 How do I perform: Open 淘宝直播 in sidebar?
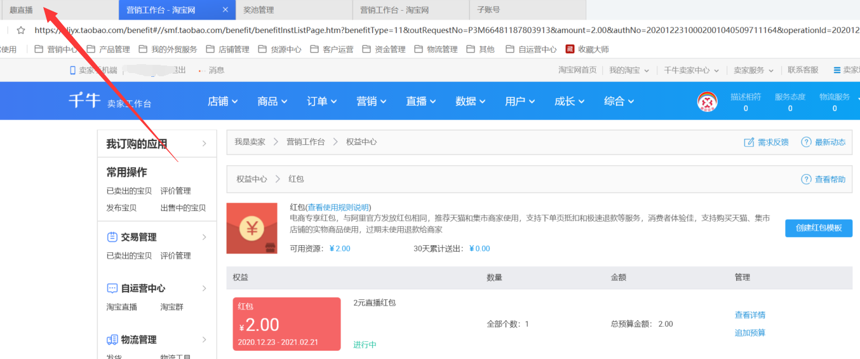coord(122,307)
